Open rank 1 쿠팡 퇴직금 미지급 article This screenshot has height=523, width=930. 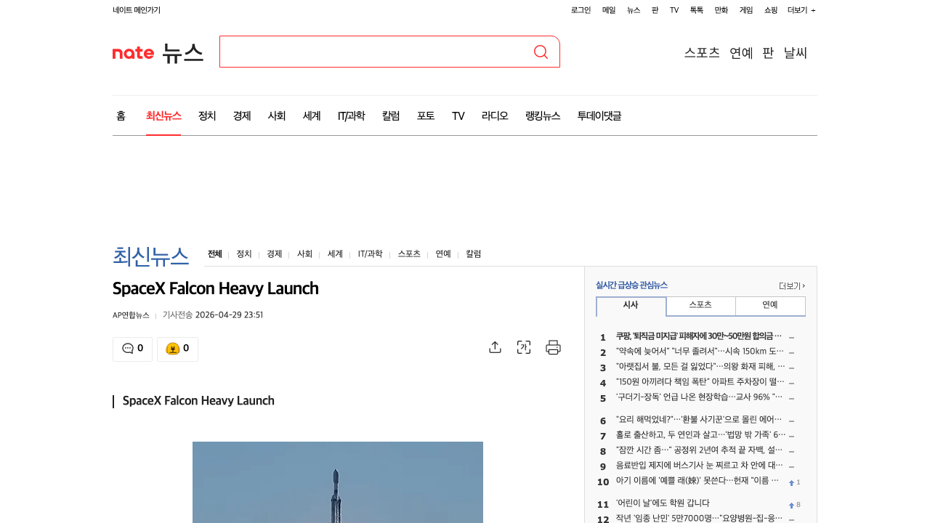tap(699, 336)
